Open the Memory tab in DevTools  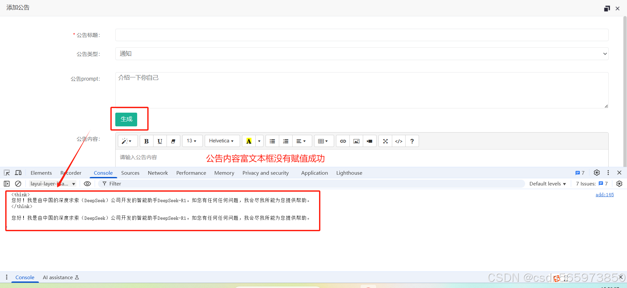[224, 173]
